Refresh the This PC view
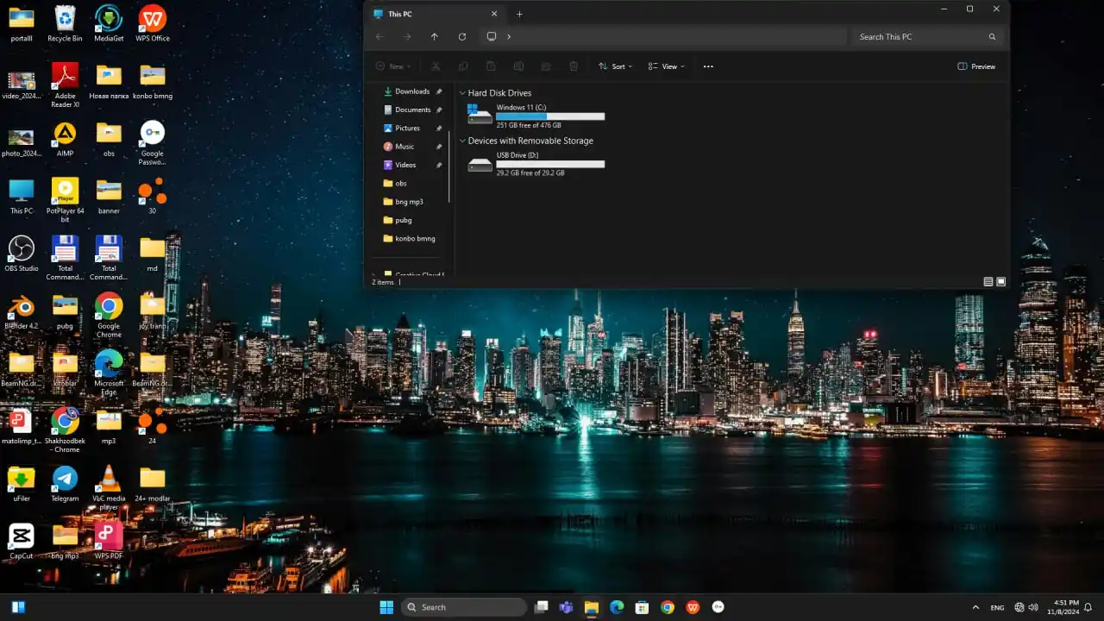The image size is (1104, 621). pos(462,36)
